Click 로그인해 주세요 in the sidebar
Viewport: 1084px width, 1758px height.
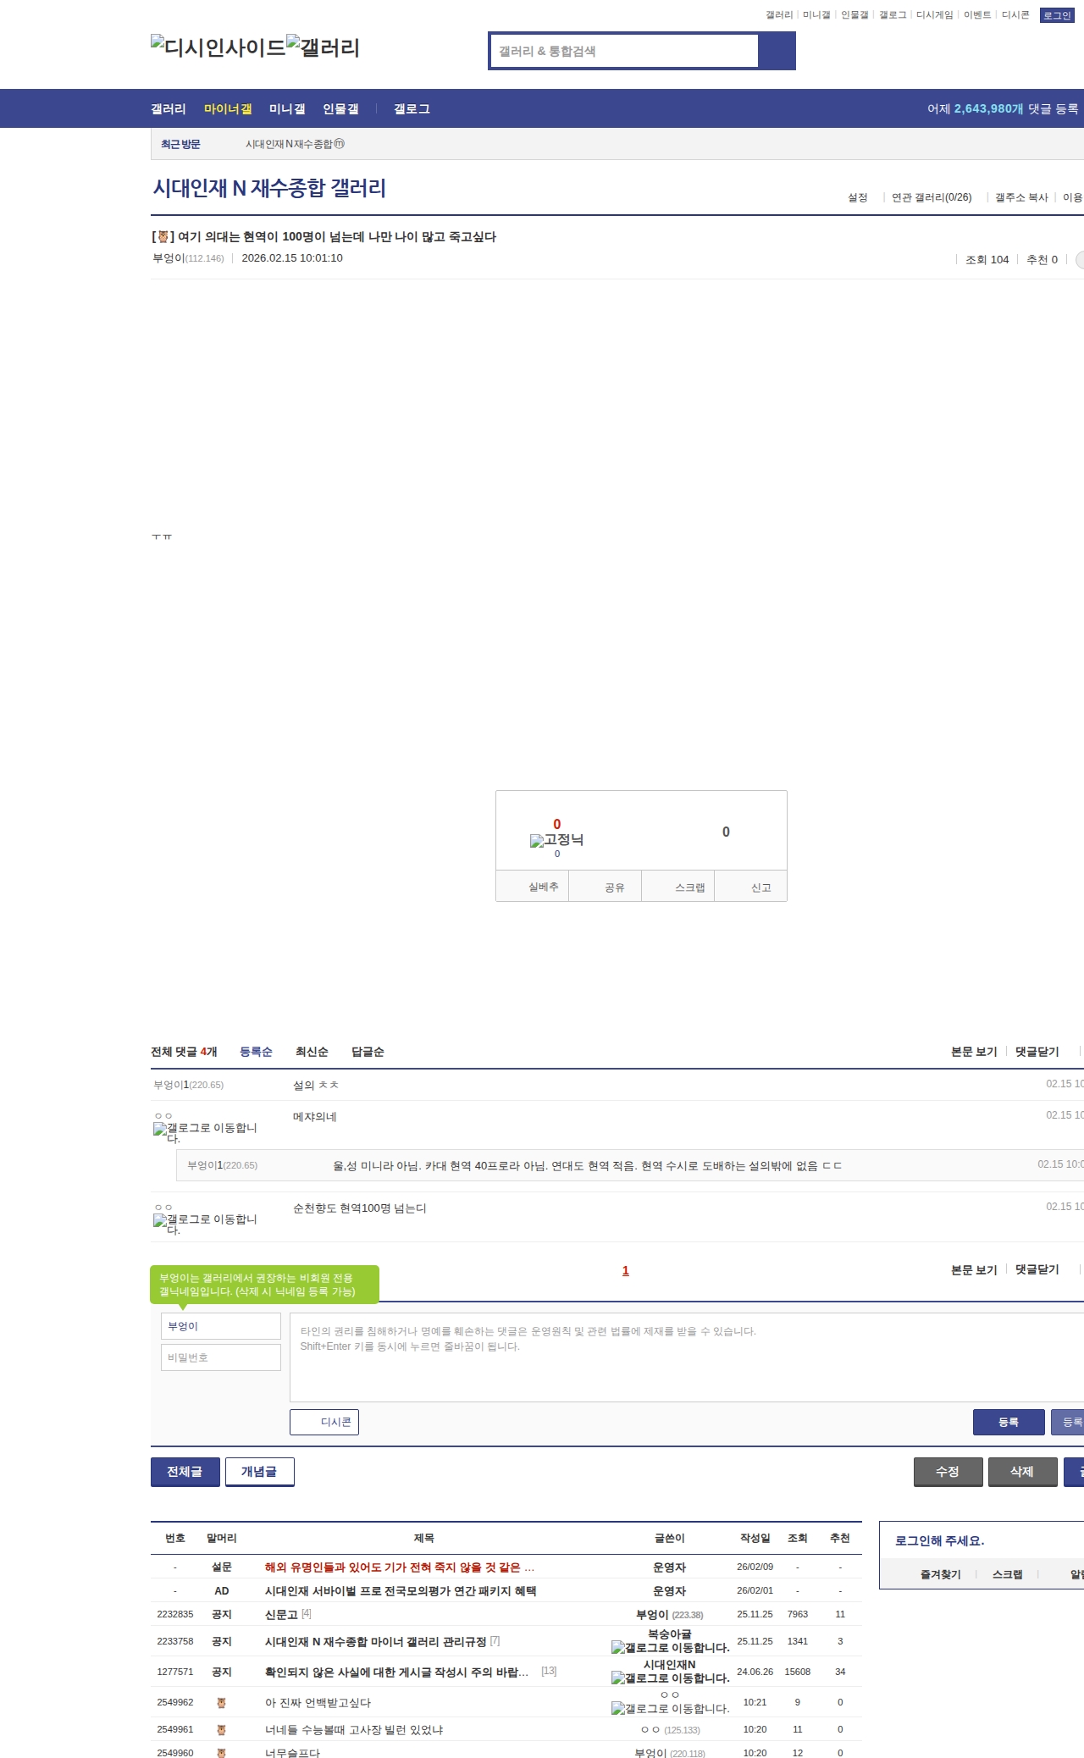coord(940,1541)
